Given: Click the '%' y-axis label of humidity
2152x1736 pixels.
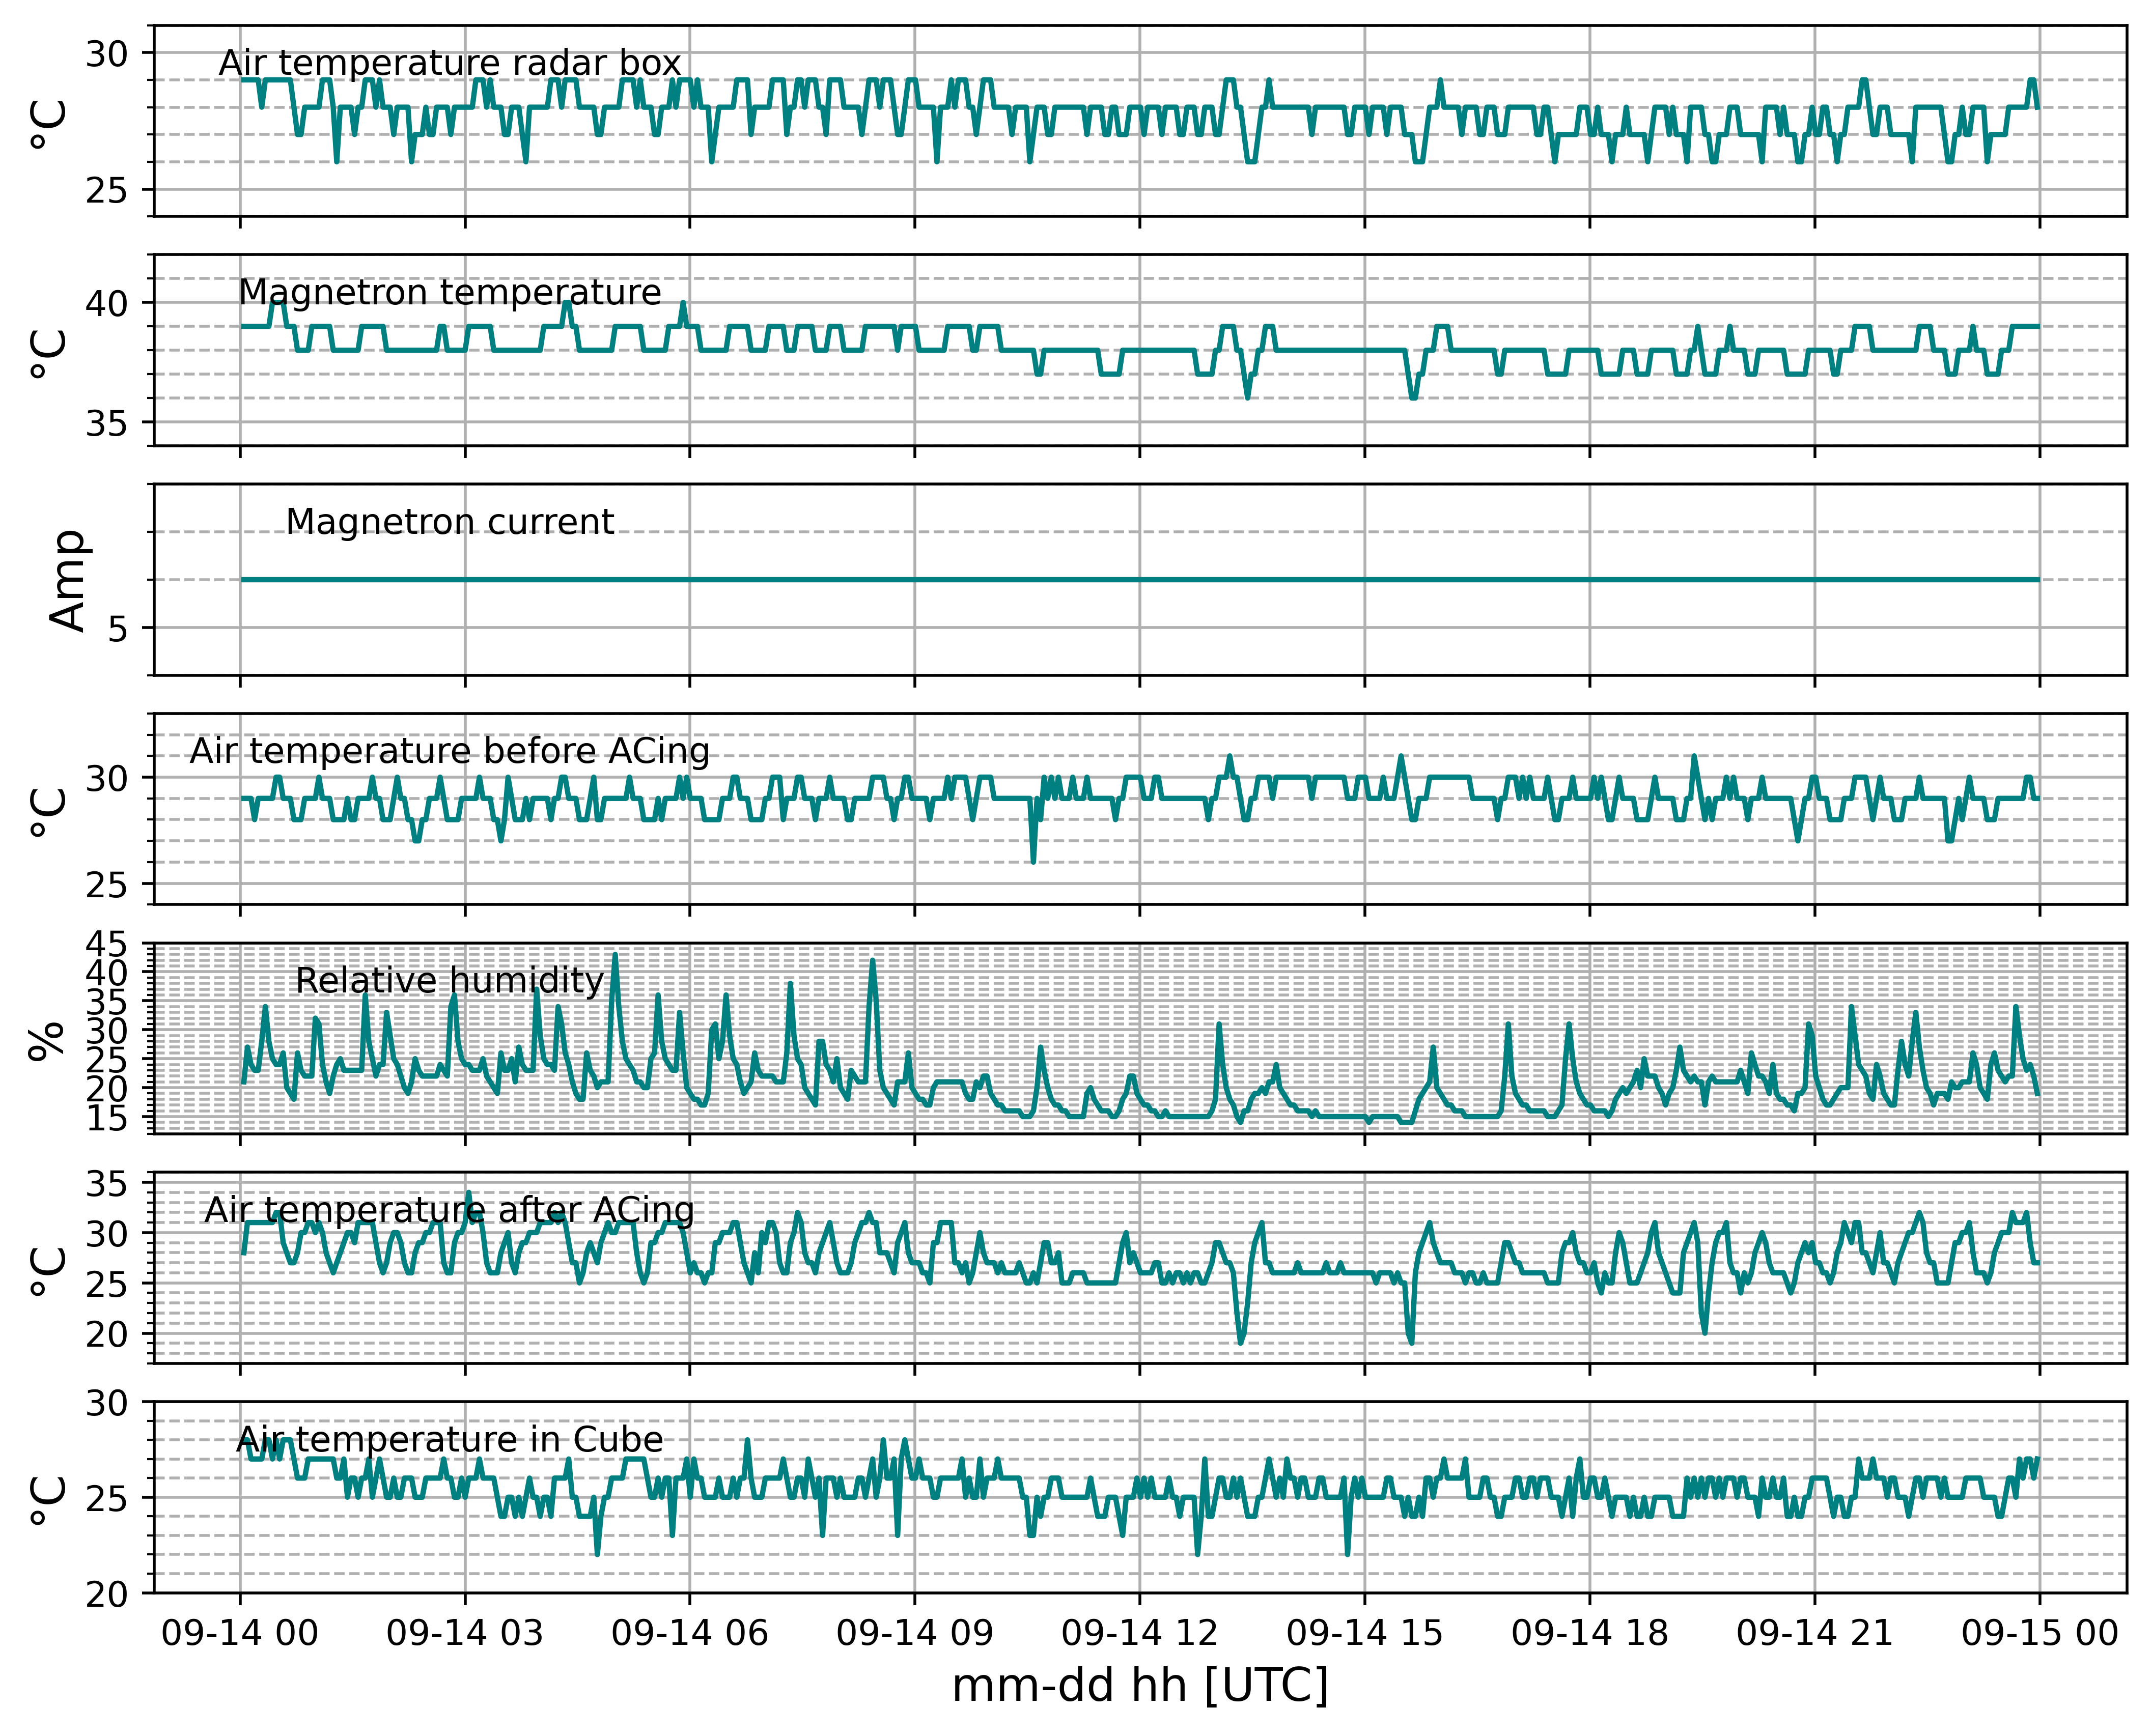Looking at the screenshot, I should (47, 1040).
